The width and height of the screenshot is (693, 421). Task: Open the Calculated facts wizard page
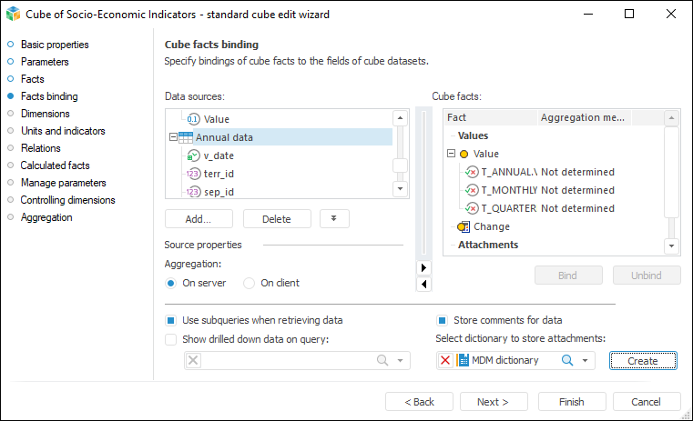(55, 165)
